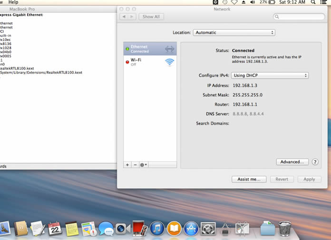
Task: Select the Ethernet service in the sidebar
Action: tap(150, 49)
